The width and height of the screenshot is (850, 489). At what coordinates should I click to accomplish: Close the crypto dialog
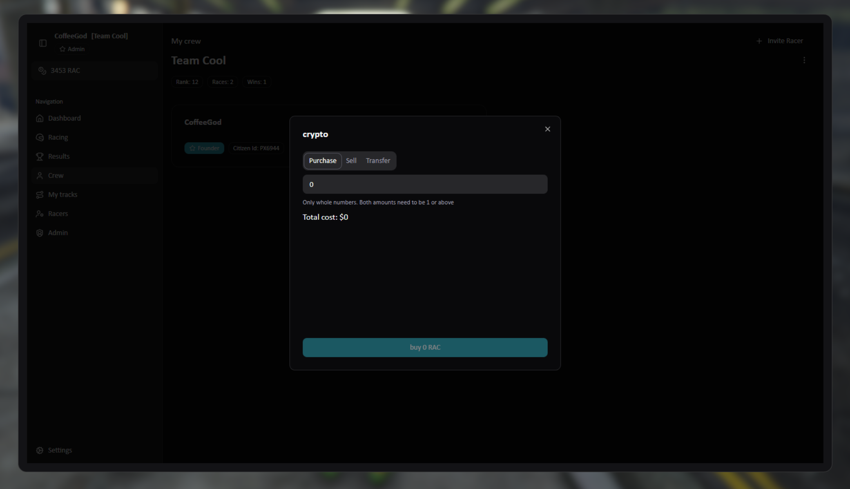[x=547, y=129]
